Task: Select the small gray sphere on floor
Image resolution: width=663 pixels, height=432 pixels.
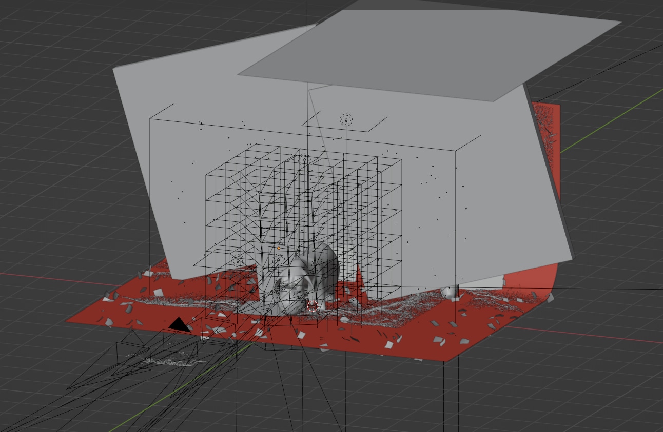Action: click(x=450, y=293)
